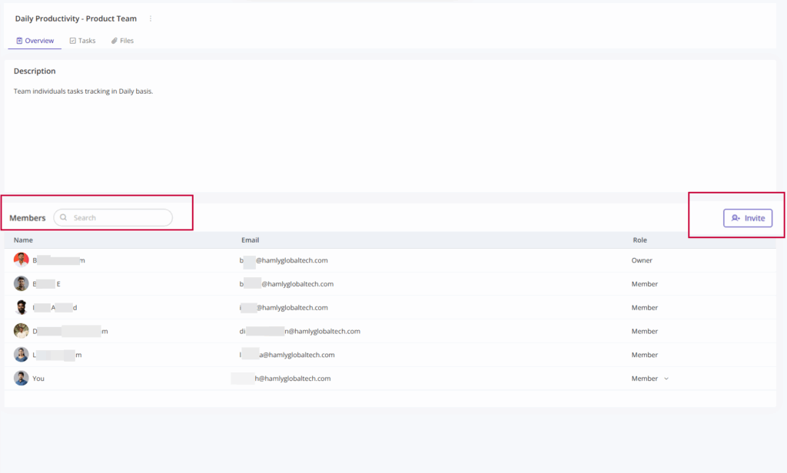The height and width of the screenshot is (473, 787).
Task: Focus the Members search field
Action: tap(119, 218)
